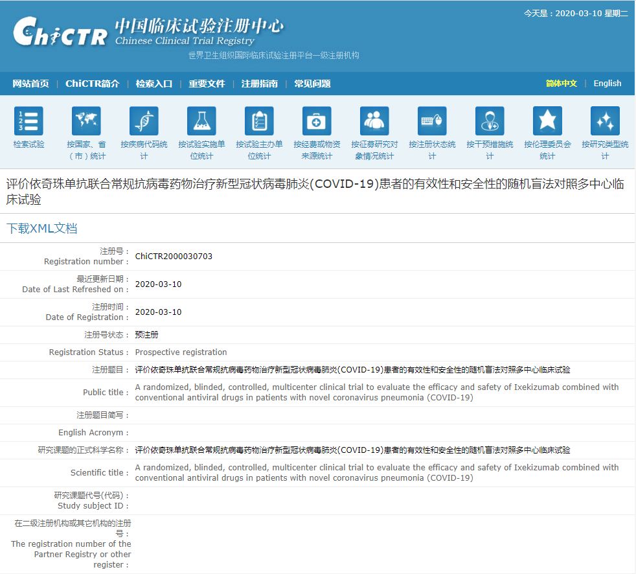Go to 检索入口 menu item
Image resolution: width=636 pixels, height=574 pixels.
153,84
